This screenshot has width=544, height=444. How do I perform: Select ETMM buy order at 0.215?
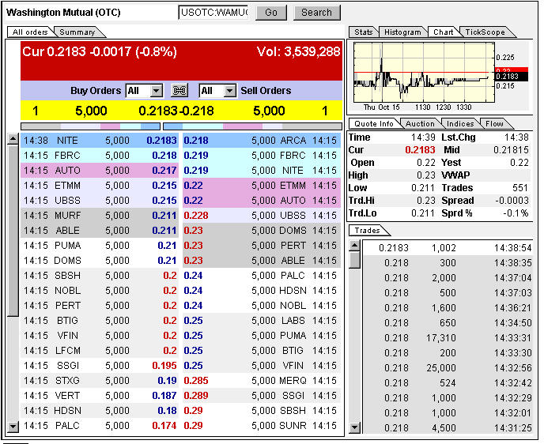pos(100,186)
